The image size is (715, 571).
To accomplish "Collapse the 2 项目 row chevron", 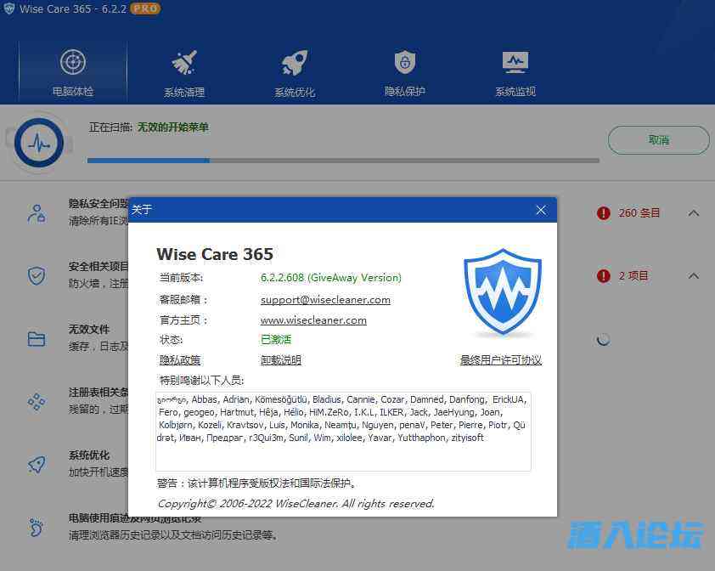I will coord(694,275).
